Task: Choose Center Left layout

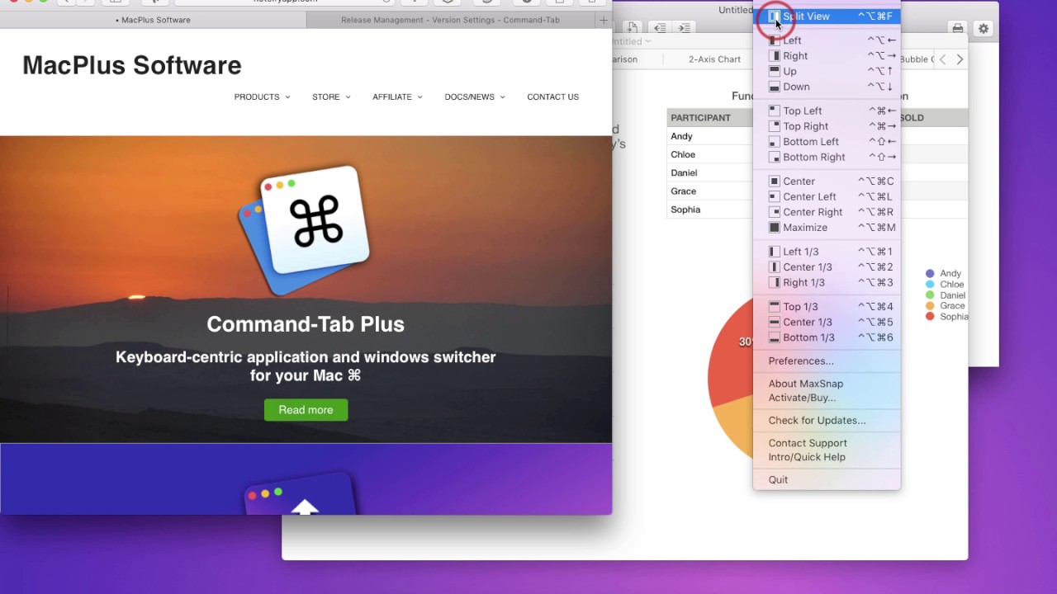Action: [827, 197]
